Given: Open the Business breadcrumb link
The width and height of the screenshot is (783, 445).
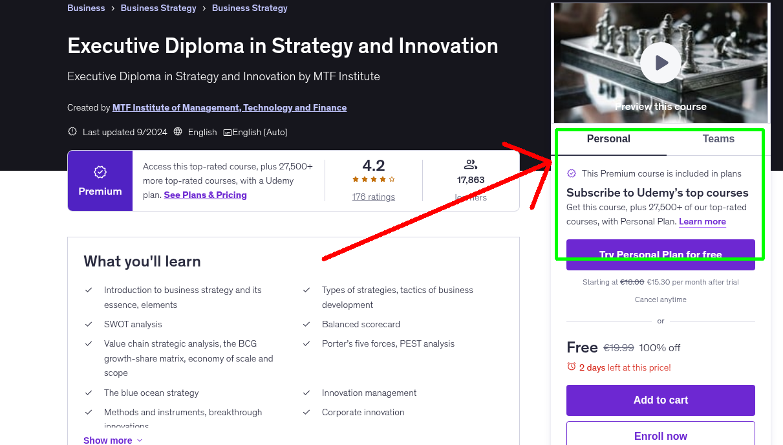Looking at the screenshot, I should tap(86, 8).
